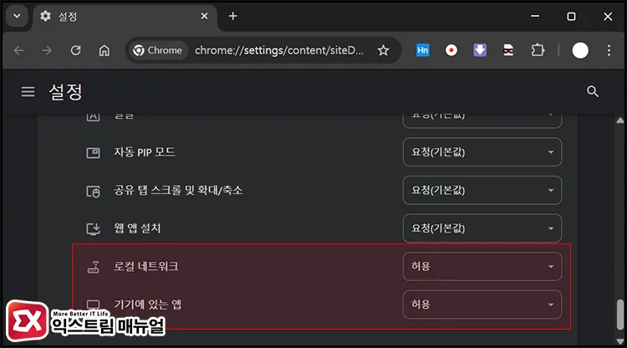
Task: Open the home page
Action: [104, 50]
